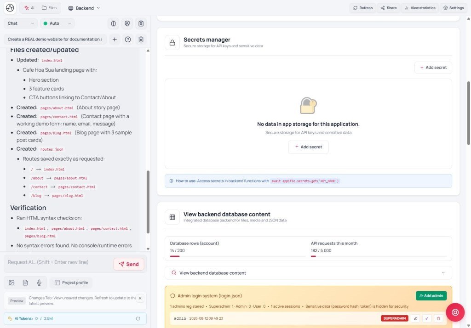Click the SUPERADMIN badge
The height and width of the screenshot is (328, 471).
pos(394,318)
